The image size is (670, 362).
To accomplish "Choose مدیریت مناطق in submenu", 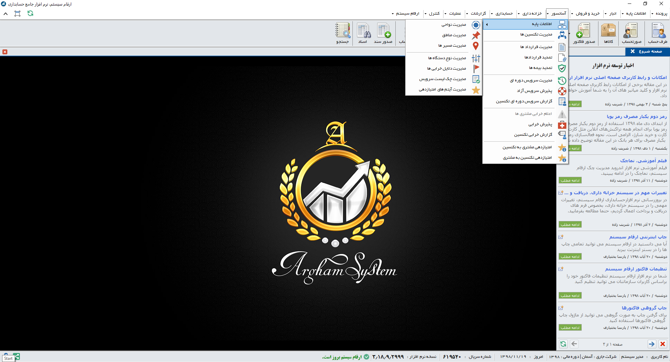I will pyautogui.click(x=444, y=35).
